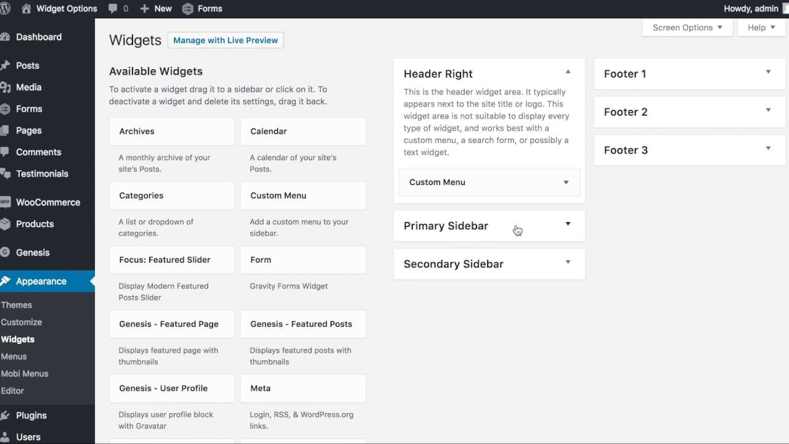
Task: Open Mobi Menus submenu item
Action: (25, 374)
